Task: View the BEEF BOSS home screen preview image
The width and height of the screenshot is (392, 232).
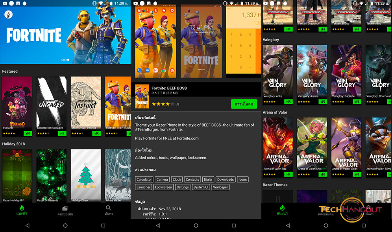Action: [x=155, y=41]
